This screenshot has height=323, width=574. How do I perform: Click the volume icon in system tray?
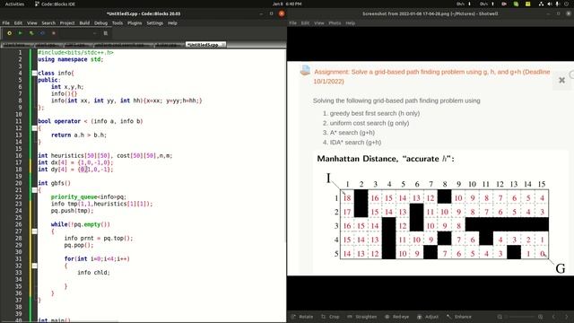[x=550, y=4]
